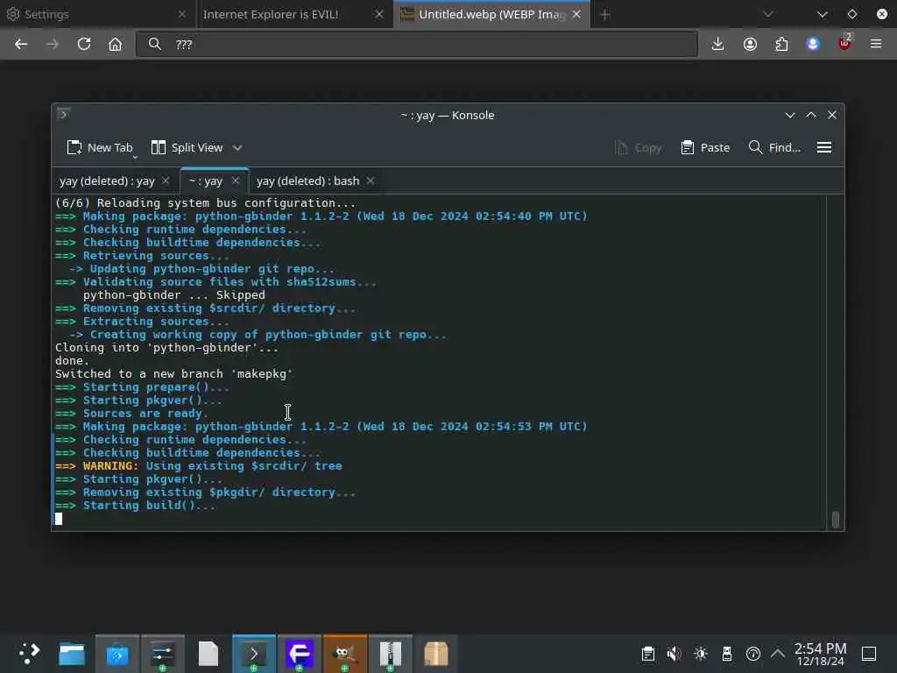Open the uBlock extension with badge 2

pyautogui.click(x=844, y=43)
